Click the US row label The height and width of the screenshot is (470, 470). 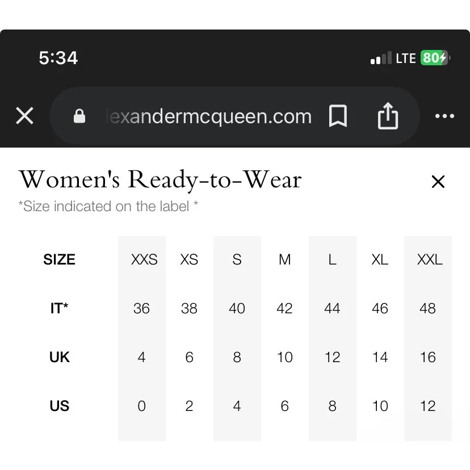[x=59, y=406]
